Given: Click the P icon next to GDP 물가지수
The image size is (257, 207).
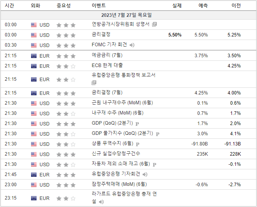Looking at the screenshot, I should (157, 134).
